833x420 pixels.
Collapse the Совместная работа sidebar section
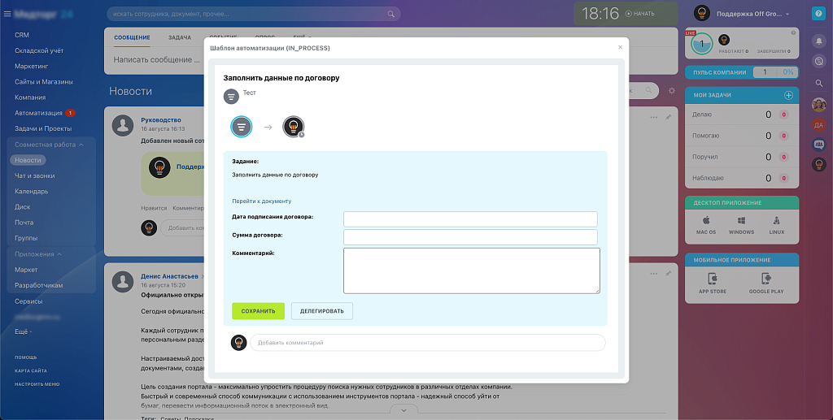81,145
